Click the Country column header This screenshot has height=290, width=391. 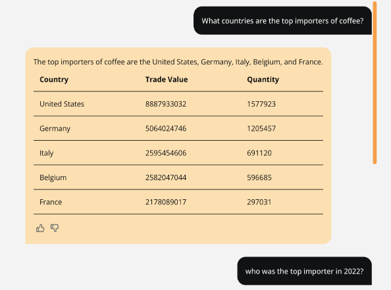(x=54, y=80)
